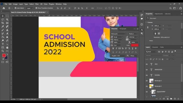Select the Rectangular Marquee tool
Screen dimensions: 183x103
click(7, 16)
